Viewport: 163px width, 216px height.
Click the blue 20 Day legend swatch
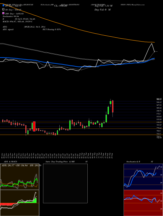click(4, 6)
